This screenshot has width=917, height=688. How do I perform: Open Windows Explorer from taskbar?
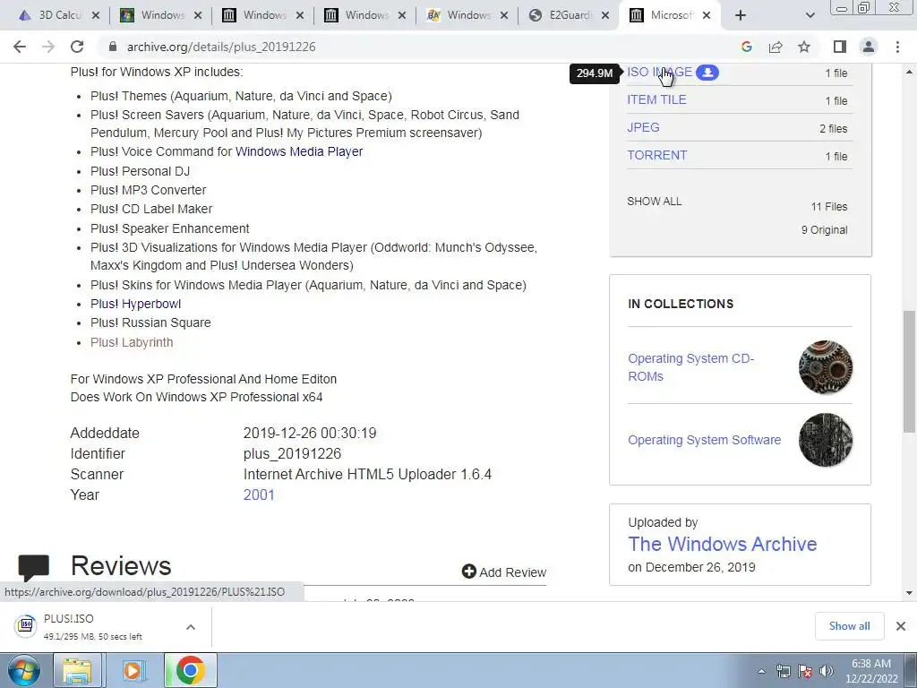pos(77,670)
